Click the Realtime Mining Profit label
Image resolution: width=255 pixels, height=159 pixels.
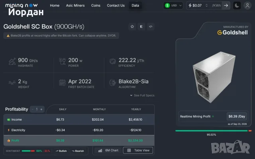pyautogui.click(x=195, y=116)
